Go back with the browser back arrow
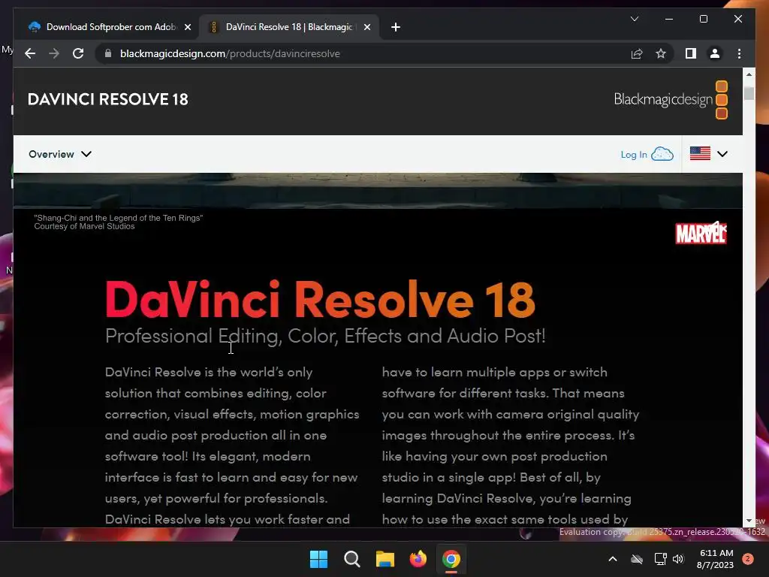769x577 pixels. 30,53
